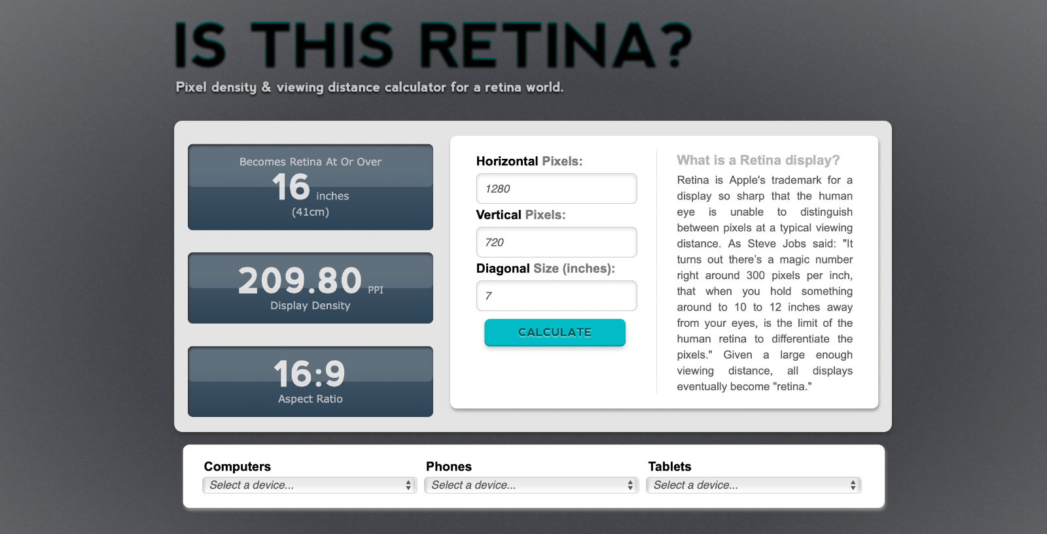Click the 'What is a Retina display?' heading
1047x534 pixels.
point(758,160)
